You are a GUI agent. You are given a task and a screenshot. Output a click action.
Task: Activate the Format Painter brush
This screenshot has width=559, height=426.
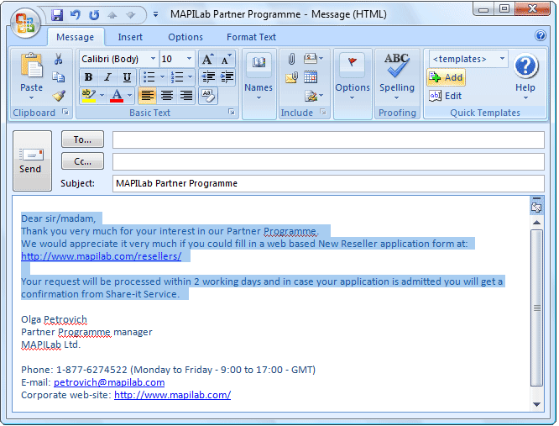click(x=59, y=96)
